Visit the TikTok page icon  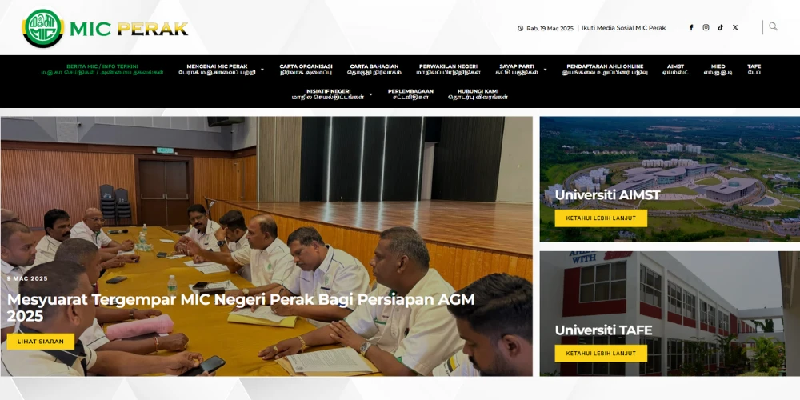[720, 27]
